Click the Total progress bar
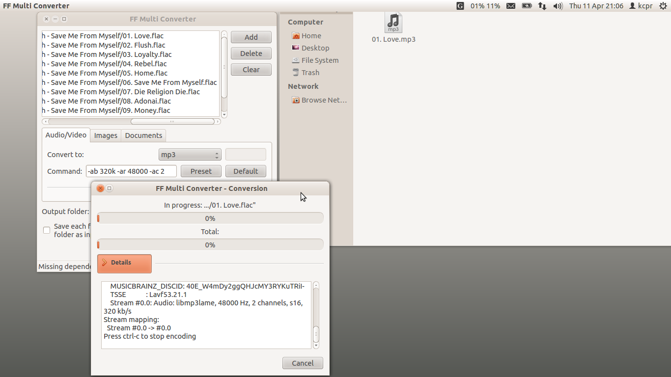This screenshot has height=377, width=671. [x=210, y=245]
